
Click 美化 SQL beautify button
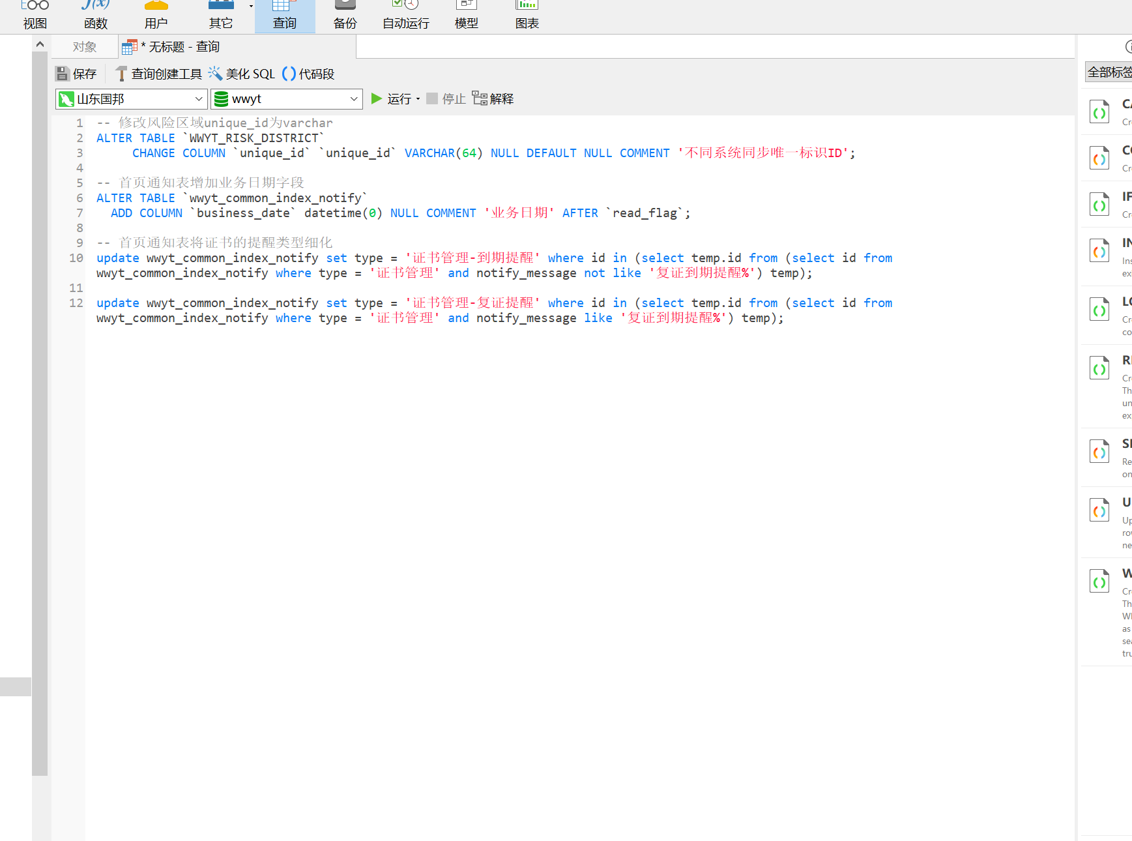[x=242, y=74]
